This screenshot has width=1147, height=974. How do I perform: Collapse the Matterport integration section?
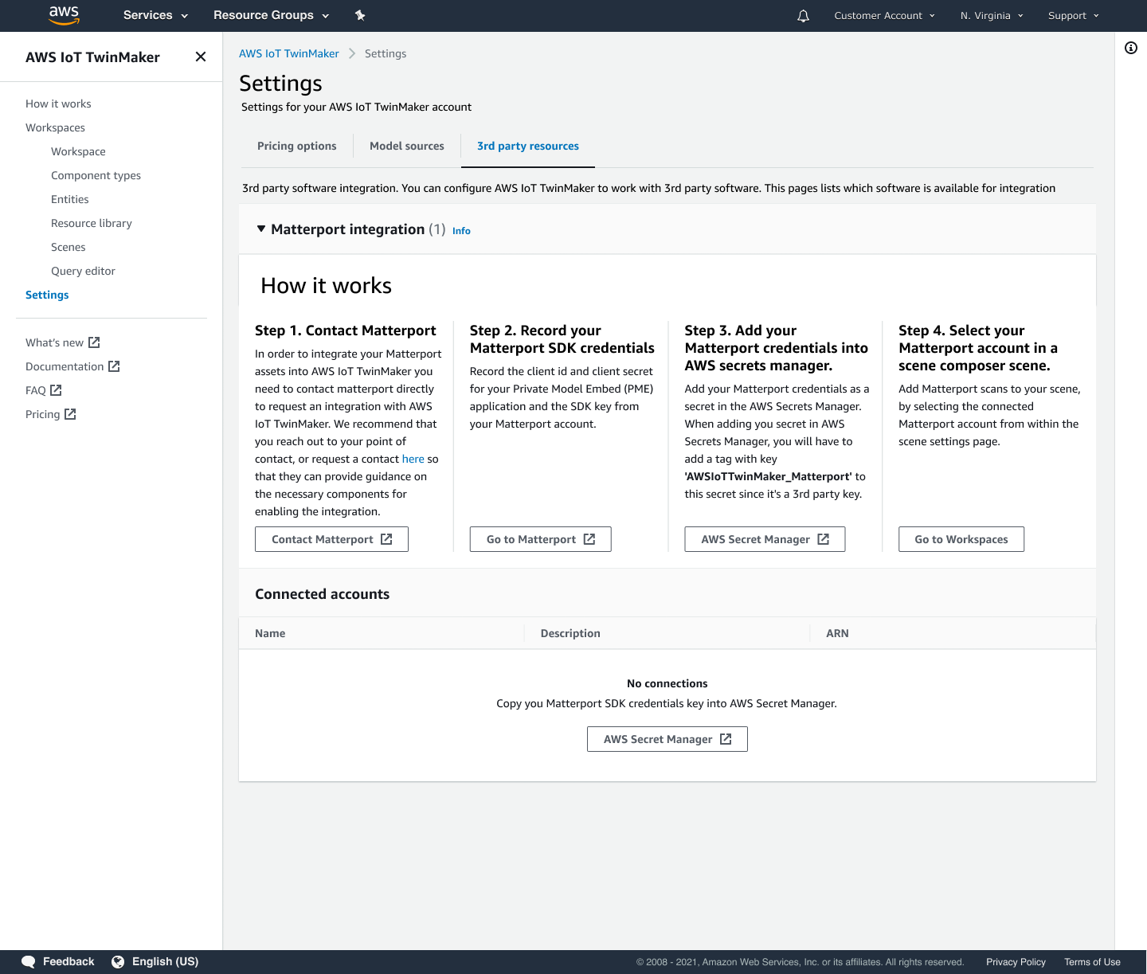[261, 229]
